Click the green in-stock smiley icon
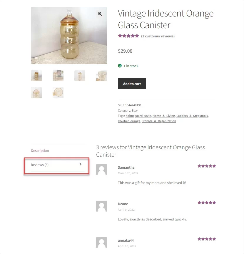The image size is (244, 254). tap(120, 66)
